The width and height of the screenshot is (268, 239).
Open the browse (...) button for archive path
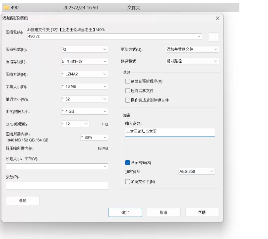point(214,37)
